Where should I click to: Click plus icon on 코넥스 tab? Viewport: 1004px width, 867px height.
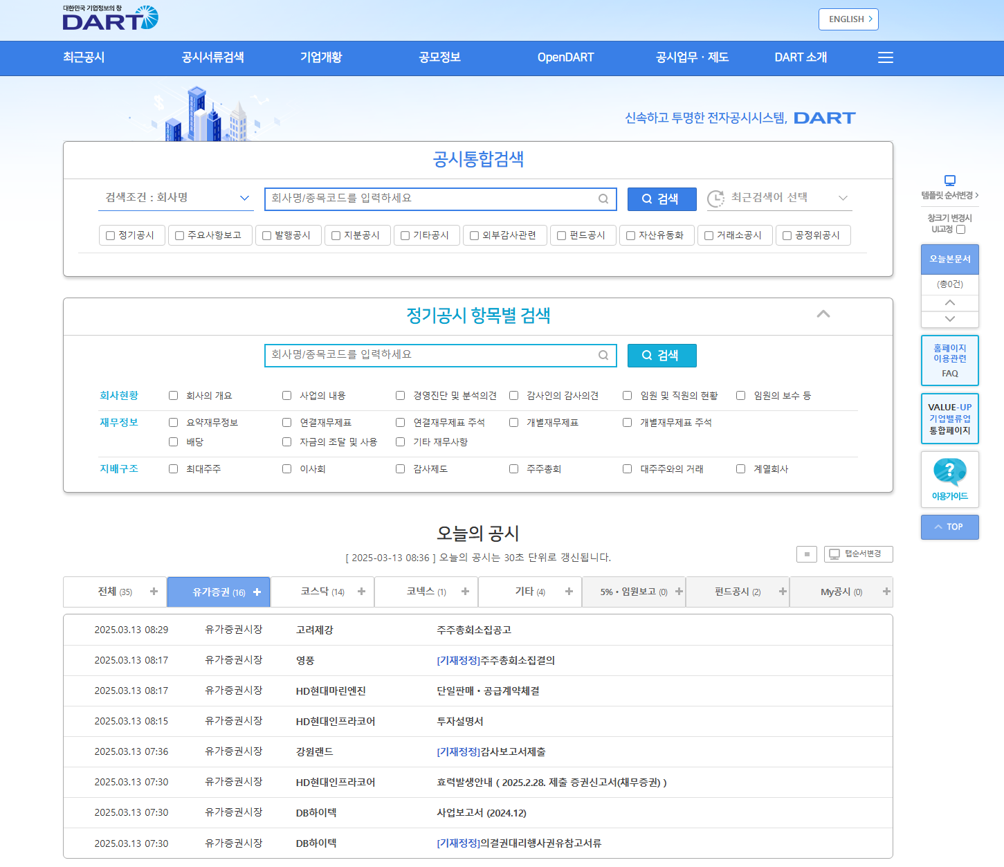pyautogui.click(x=465, y=592)
